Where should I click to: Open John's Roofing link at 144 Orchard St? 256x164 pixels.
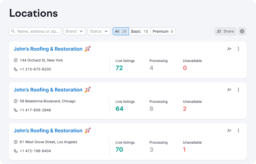point(48,49)
